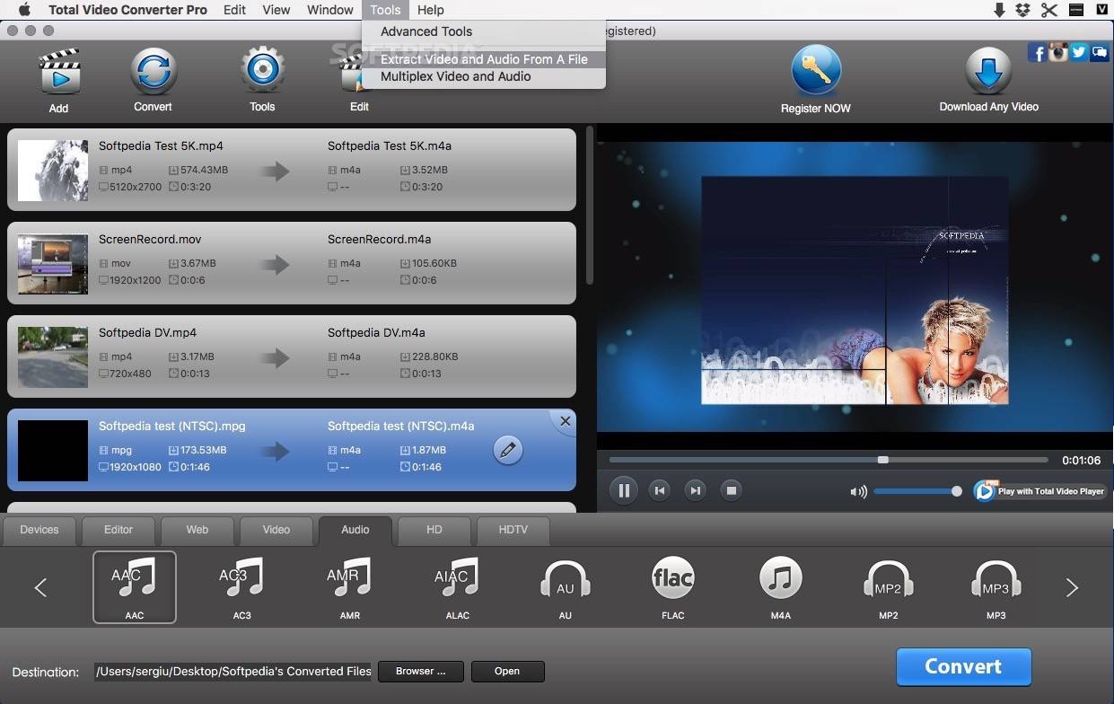Adjust the volume slider

pos(916,491)
